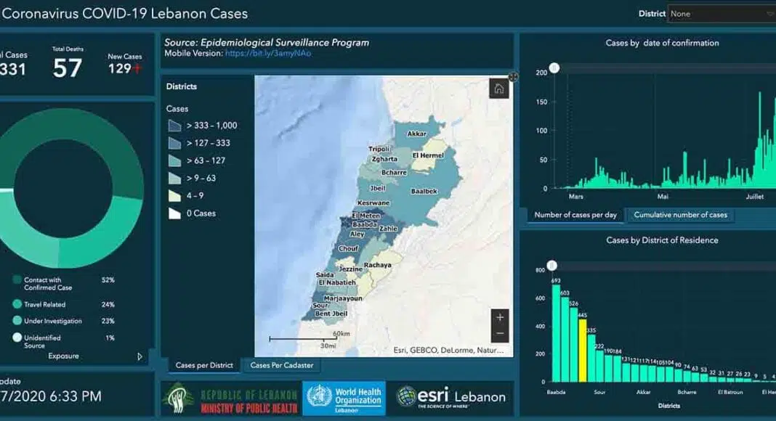The height and width of the screenshot is (421, 776).
Task: Toggle the Travel Related legend item
Action: click(17, 305)
